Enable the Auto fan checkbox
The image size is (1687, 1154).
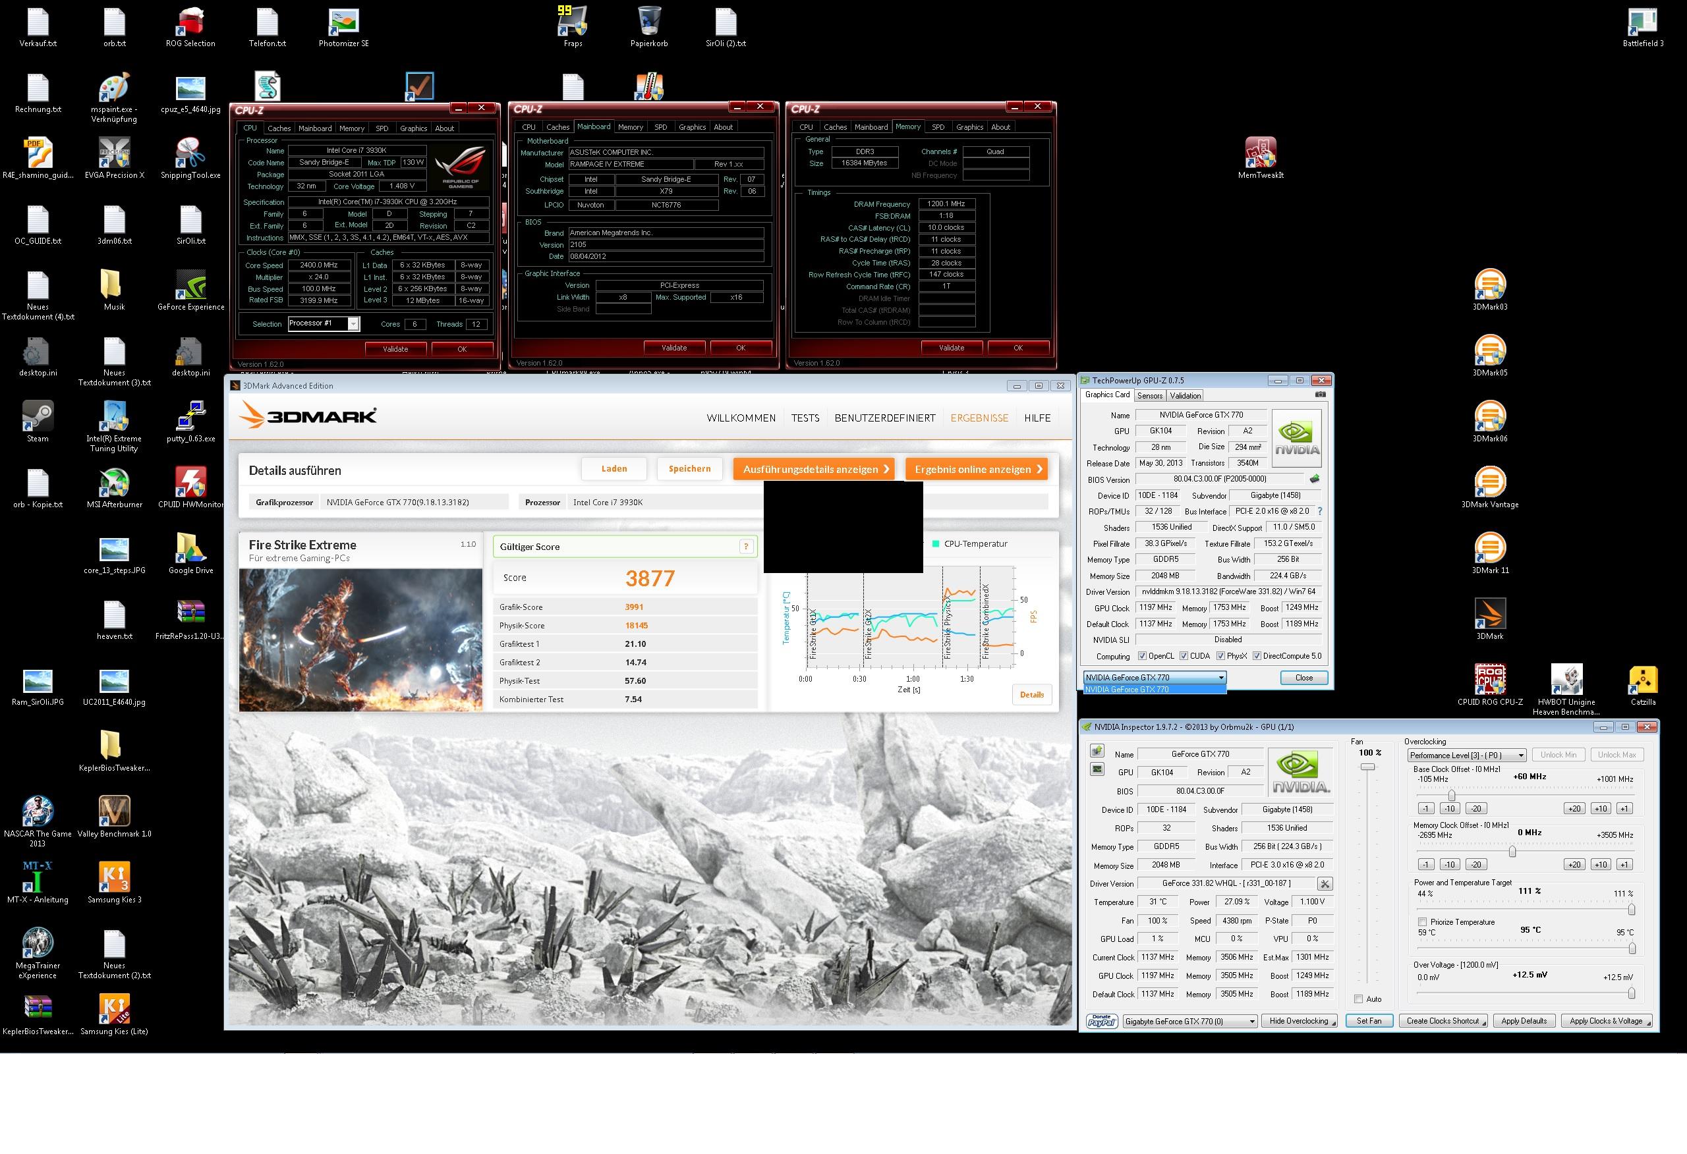pos(1358,999)
